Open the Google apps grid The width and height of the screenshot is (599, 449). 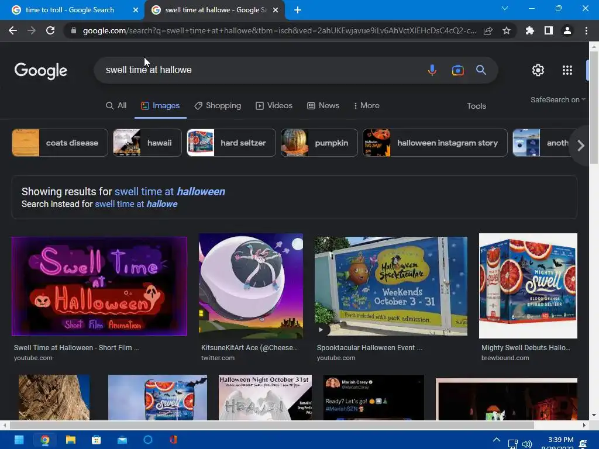(567, 70)
